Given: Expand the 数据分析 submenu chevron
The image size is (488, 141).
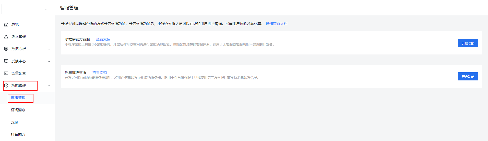Looking at the screenshot, I should pos(49,49).
